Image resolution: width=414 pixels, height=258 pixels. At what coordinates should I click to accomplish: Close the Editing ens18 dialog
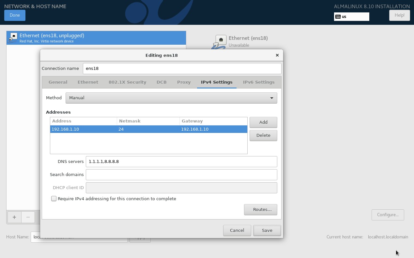point(277,55)
